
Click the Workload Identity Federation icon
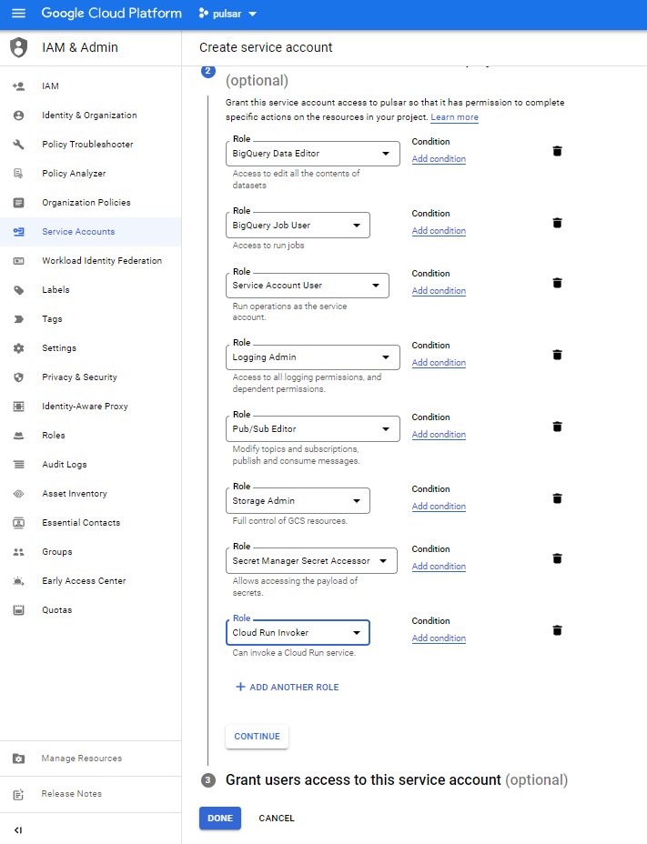point(19,260)
